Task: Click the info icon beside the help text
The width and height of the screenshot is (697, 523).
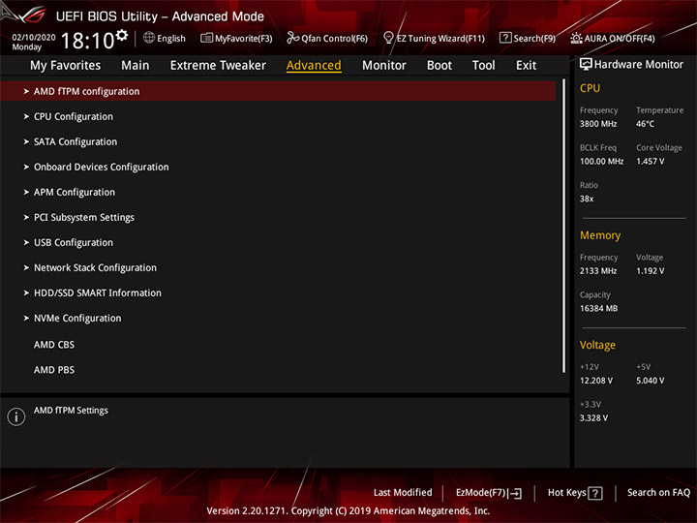Action: (16, 416)
